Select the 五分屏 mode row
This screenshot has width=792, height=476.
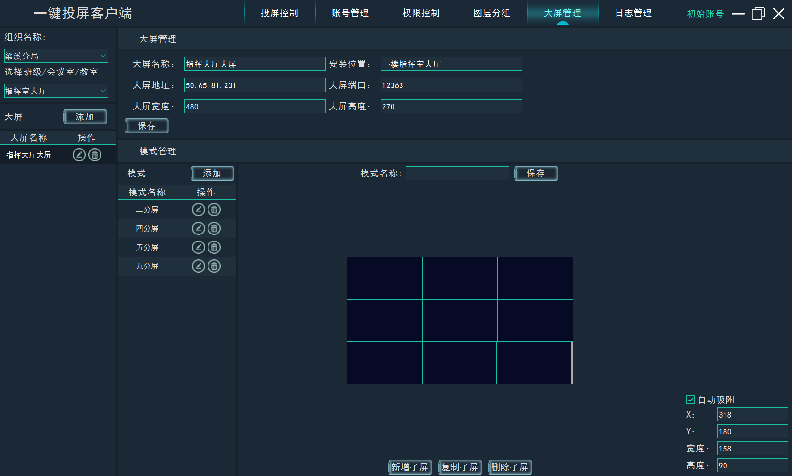tap(177, 247)
